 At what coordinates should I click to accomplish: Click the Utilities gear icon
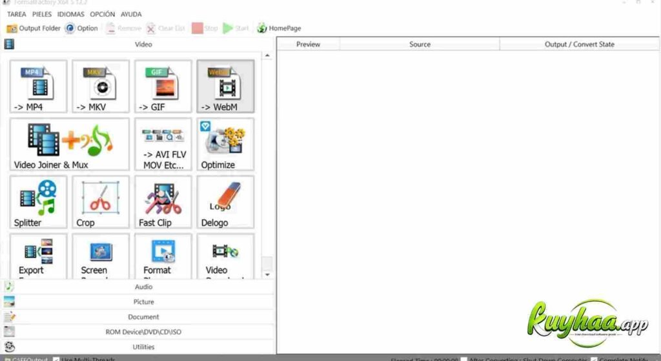[9, 347]
